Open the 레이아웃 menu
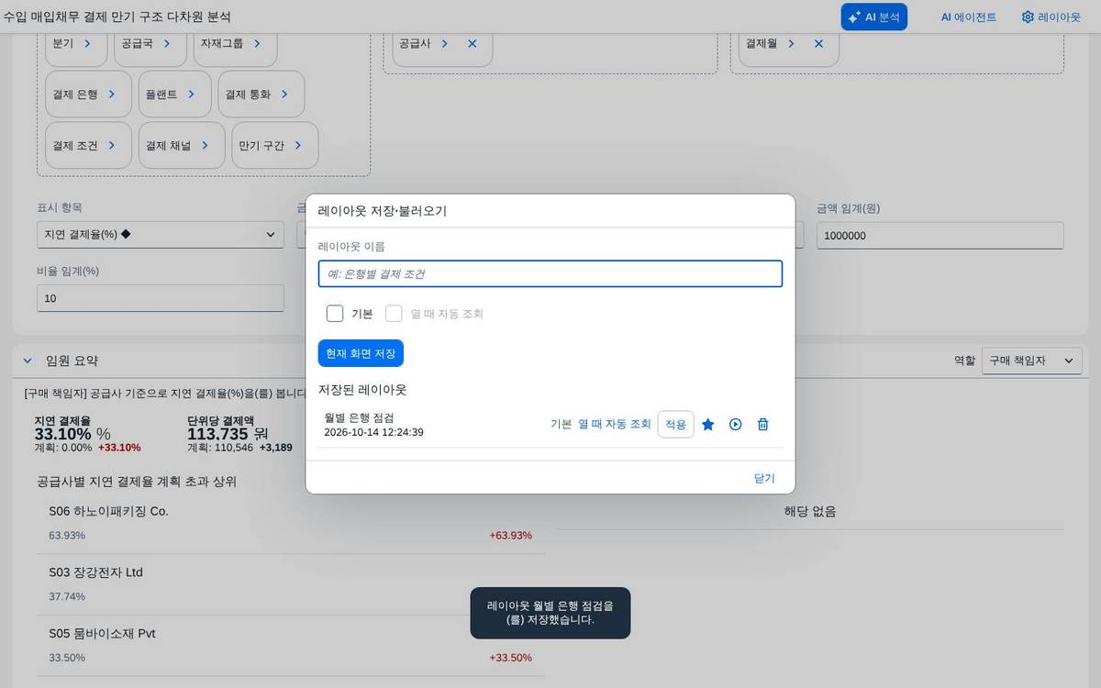Viewport: 1101px width, 688px height. 1051,17
